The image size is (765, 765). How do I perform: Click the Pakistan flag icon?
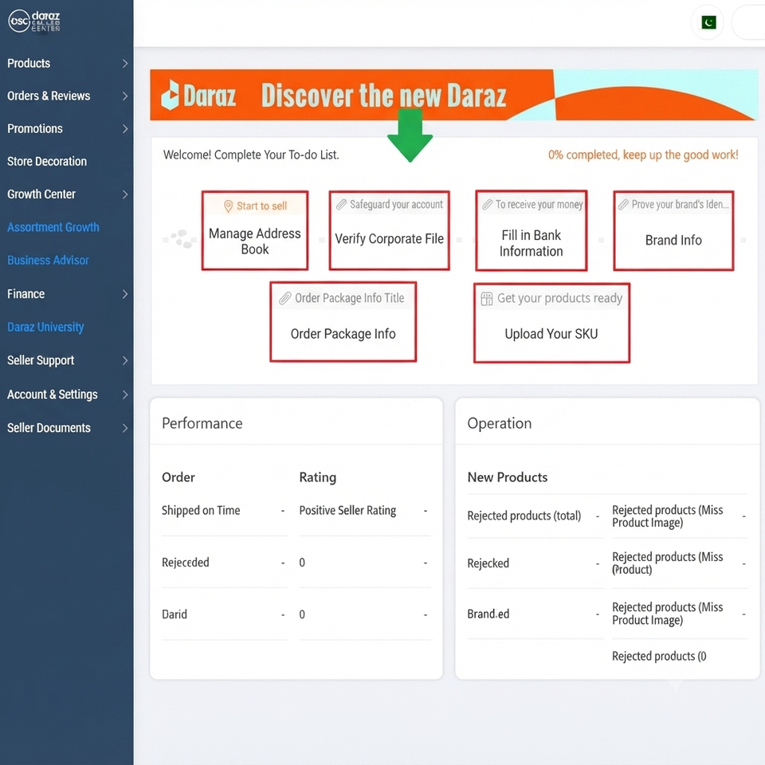708,22
